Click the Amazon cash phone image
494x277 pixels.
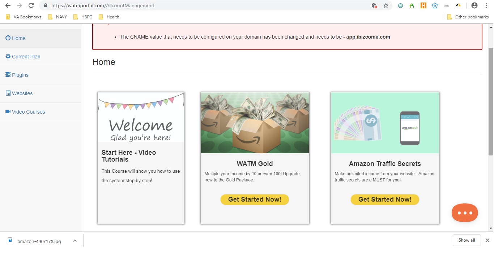(x=385, y=123)
